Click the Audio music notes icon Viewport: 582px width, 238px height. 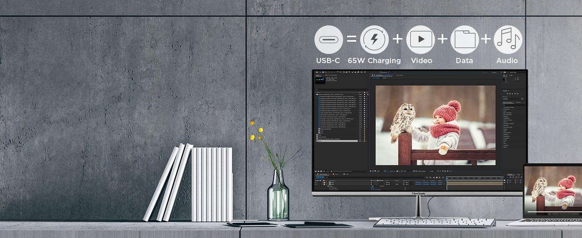point(508,40)
